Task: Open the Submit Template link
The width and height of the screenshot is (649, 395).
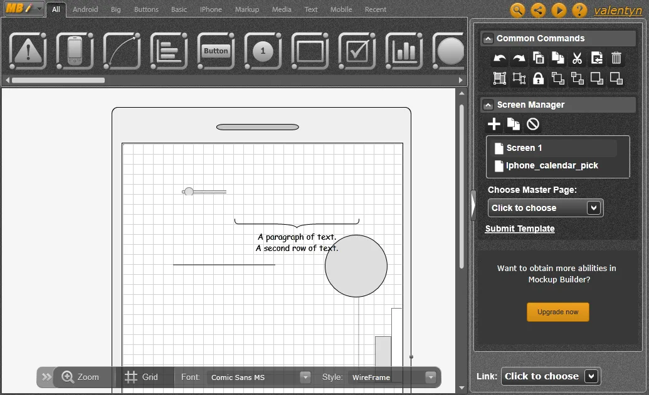Action: (520, 228)
